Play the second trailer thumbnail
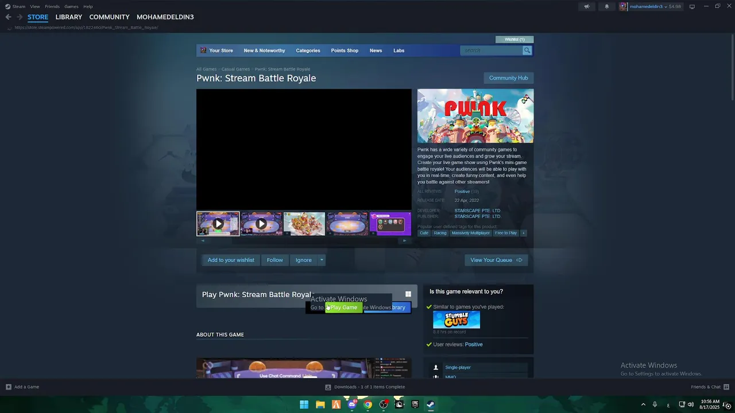735x413 pixels. [x=261, y=224]
